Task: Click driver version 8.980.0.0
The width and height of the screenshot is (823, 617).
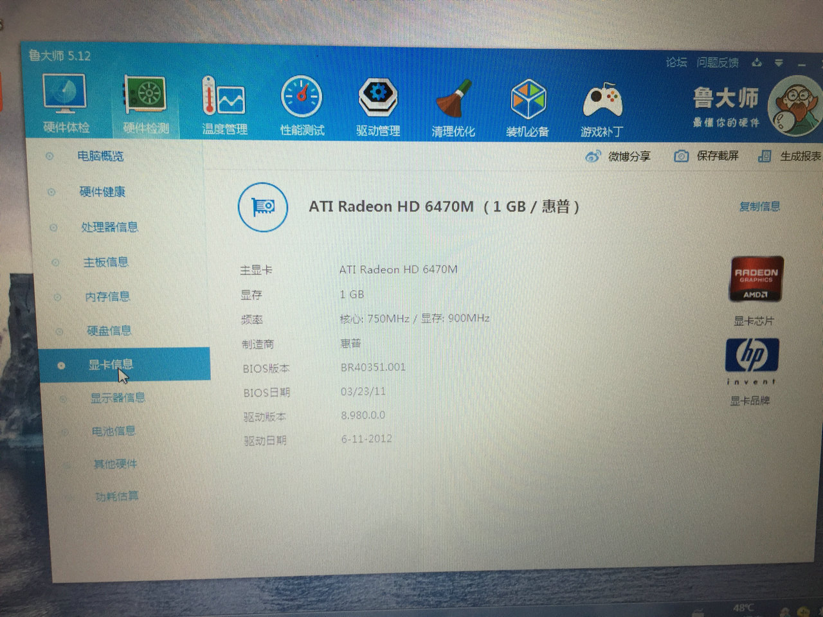Action: click(x=363, y=415)
